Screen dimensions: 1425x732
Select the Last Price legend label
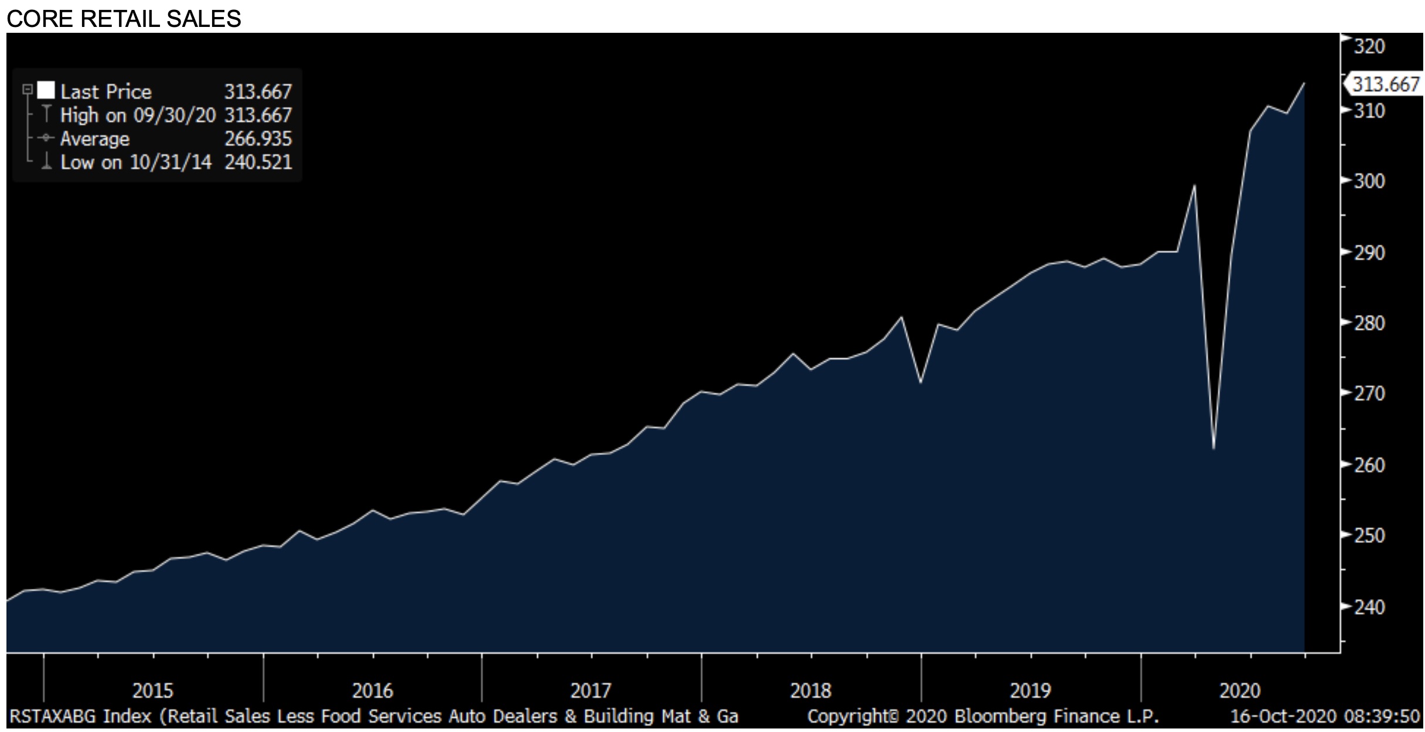pyautogui.click(x=106, y=92)
